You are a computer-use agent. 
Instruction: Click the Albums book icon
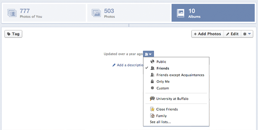pyautogui.click(x=181, y=13)
